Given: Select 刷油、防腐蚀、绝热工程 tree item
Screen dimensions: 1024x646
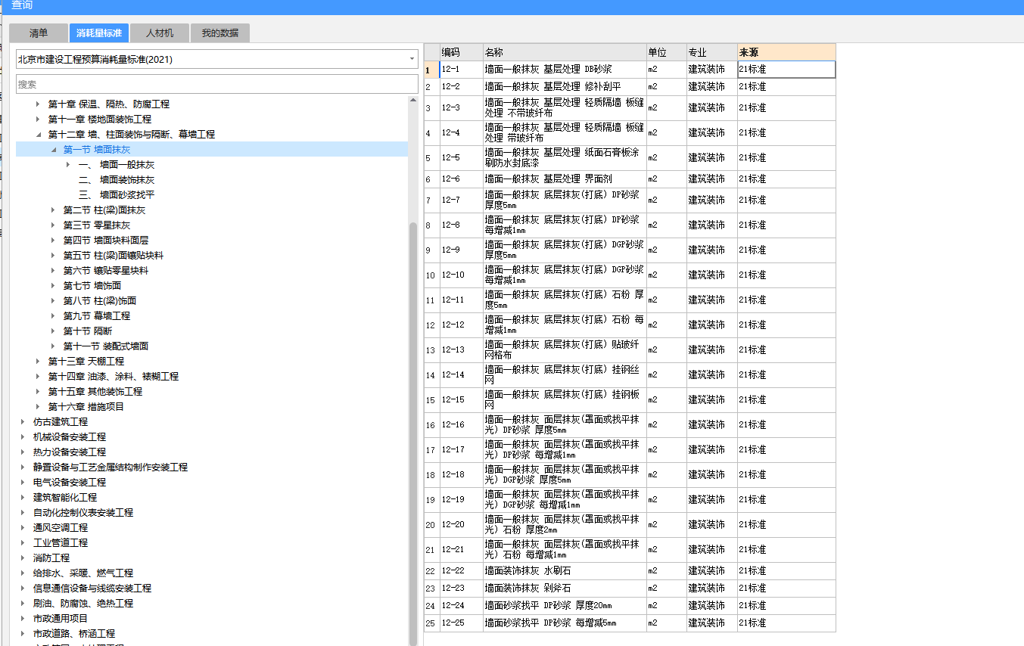Looking at the screenshot, I should click(x=83, y=604).
